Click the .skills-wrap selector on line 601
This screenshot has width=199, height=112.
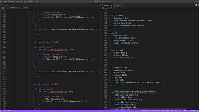click(x=116, y=16)
